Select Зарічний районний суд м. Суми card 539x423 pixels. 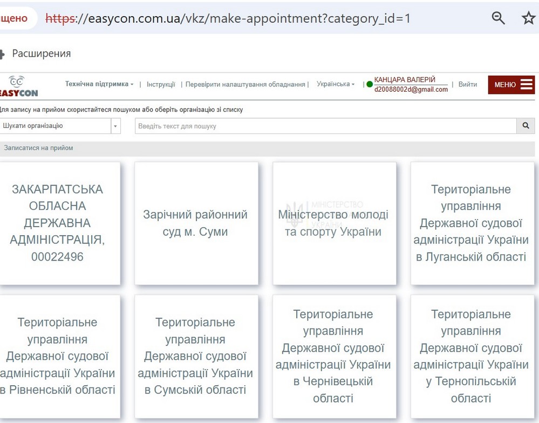pos(195,223)
